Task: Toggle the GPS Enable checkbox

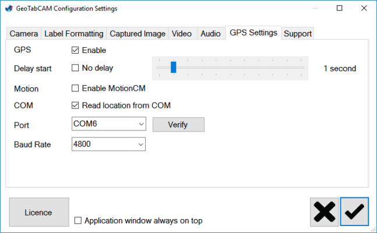Action: click(x=75, y=50)
